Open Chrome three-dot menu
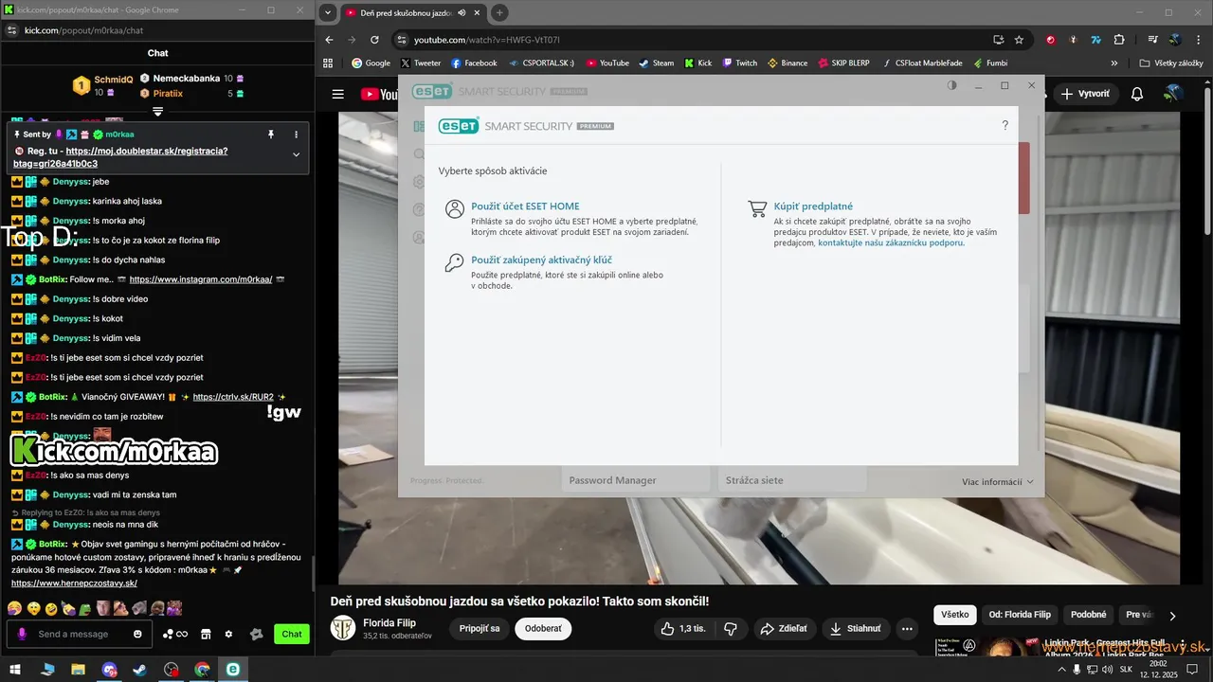This screenshot has width=1213, height=682. tap(1198, 40)
